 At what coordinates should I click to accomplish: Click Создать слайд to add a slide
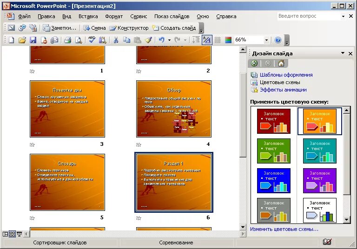pyautogui.click(x=174, y=28)
